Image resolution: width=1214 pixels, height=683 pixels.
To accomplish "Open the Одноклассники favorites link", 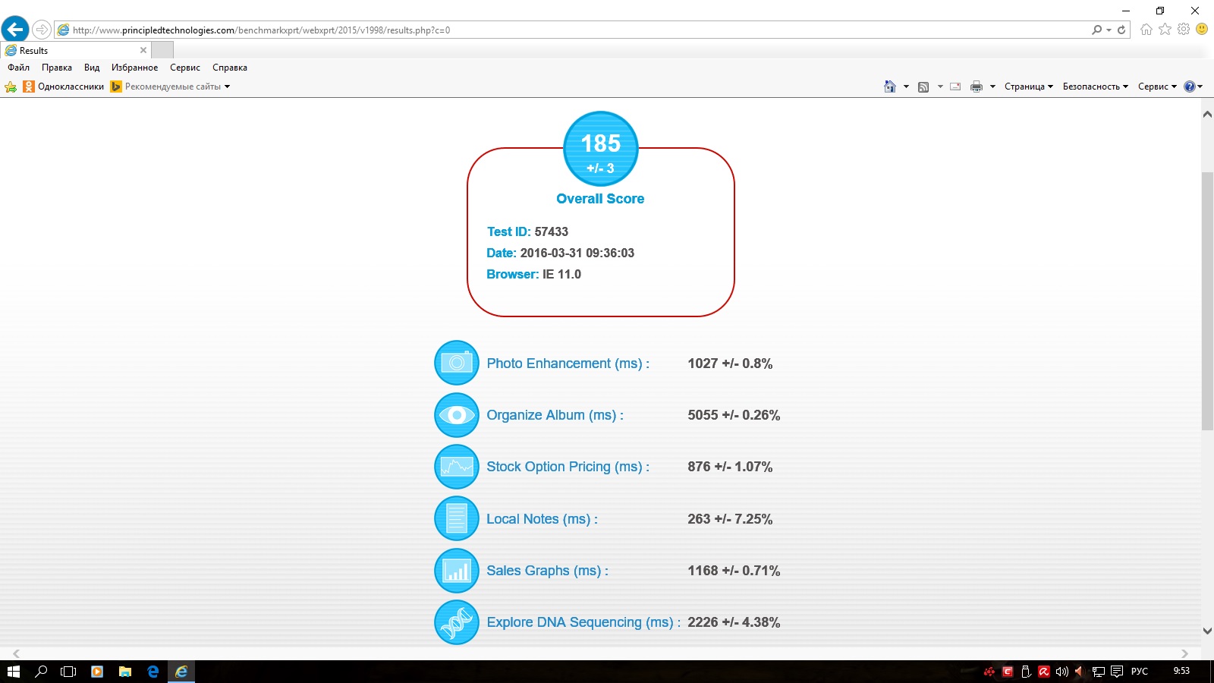I will point(70,87).
